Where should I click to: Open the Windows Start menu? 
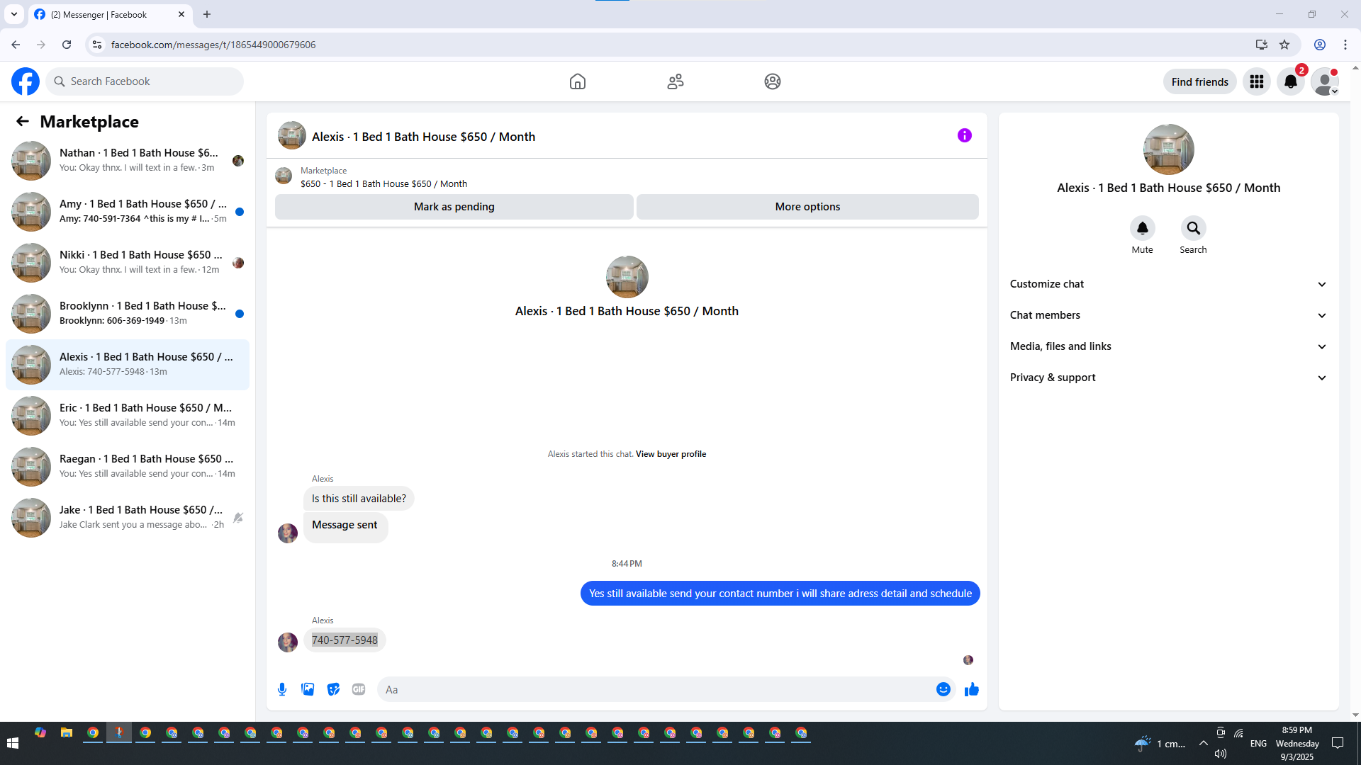[x=13, y=743]
